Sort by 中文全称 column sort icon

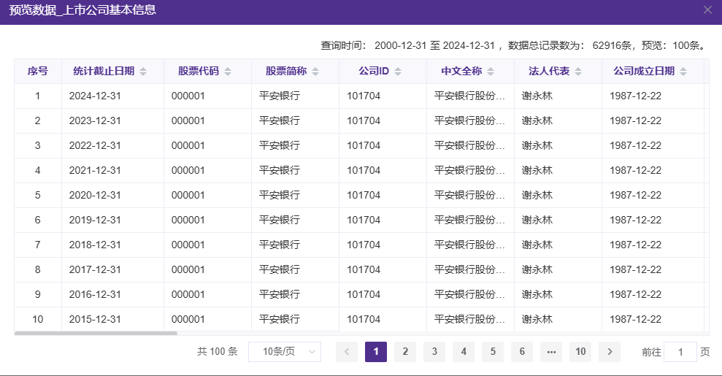coord(491,72)
